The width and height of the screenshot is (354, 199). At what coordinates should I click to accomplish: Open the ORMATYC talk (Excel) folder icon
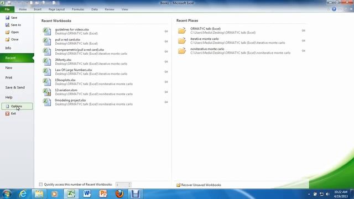182,30
